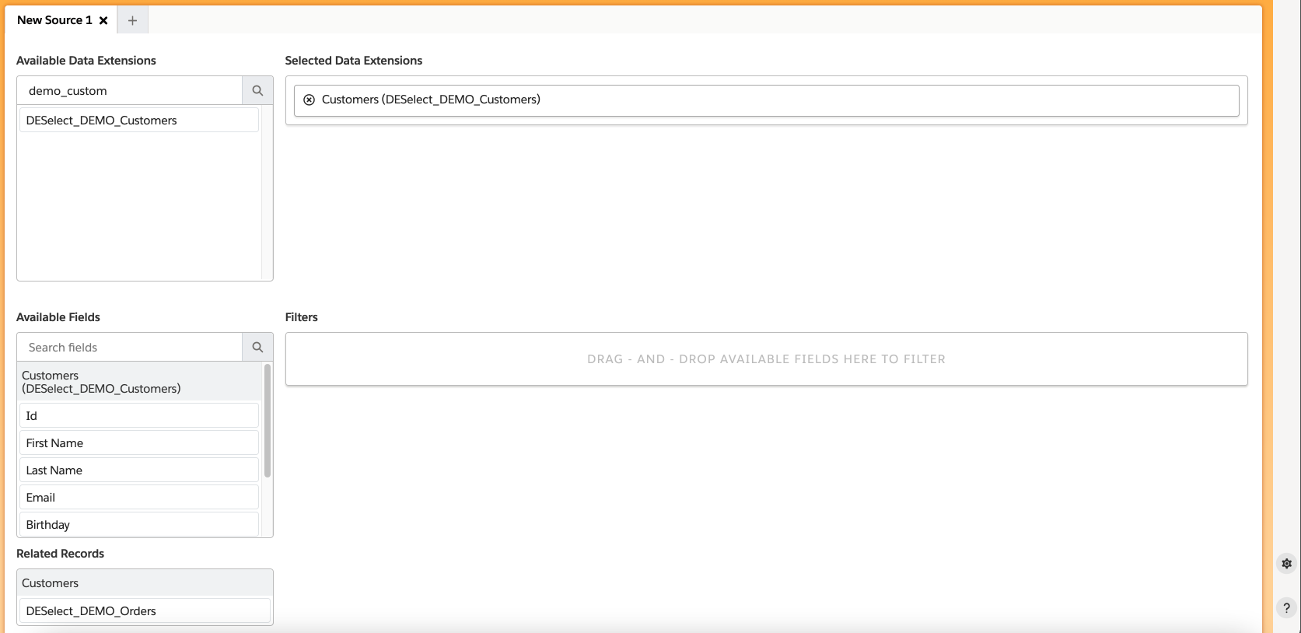The height and width of the screenshot is (633, 1301).
Task: Select the Last Name field
Action: tap(138, 470)
